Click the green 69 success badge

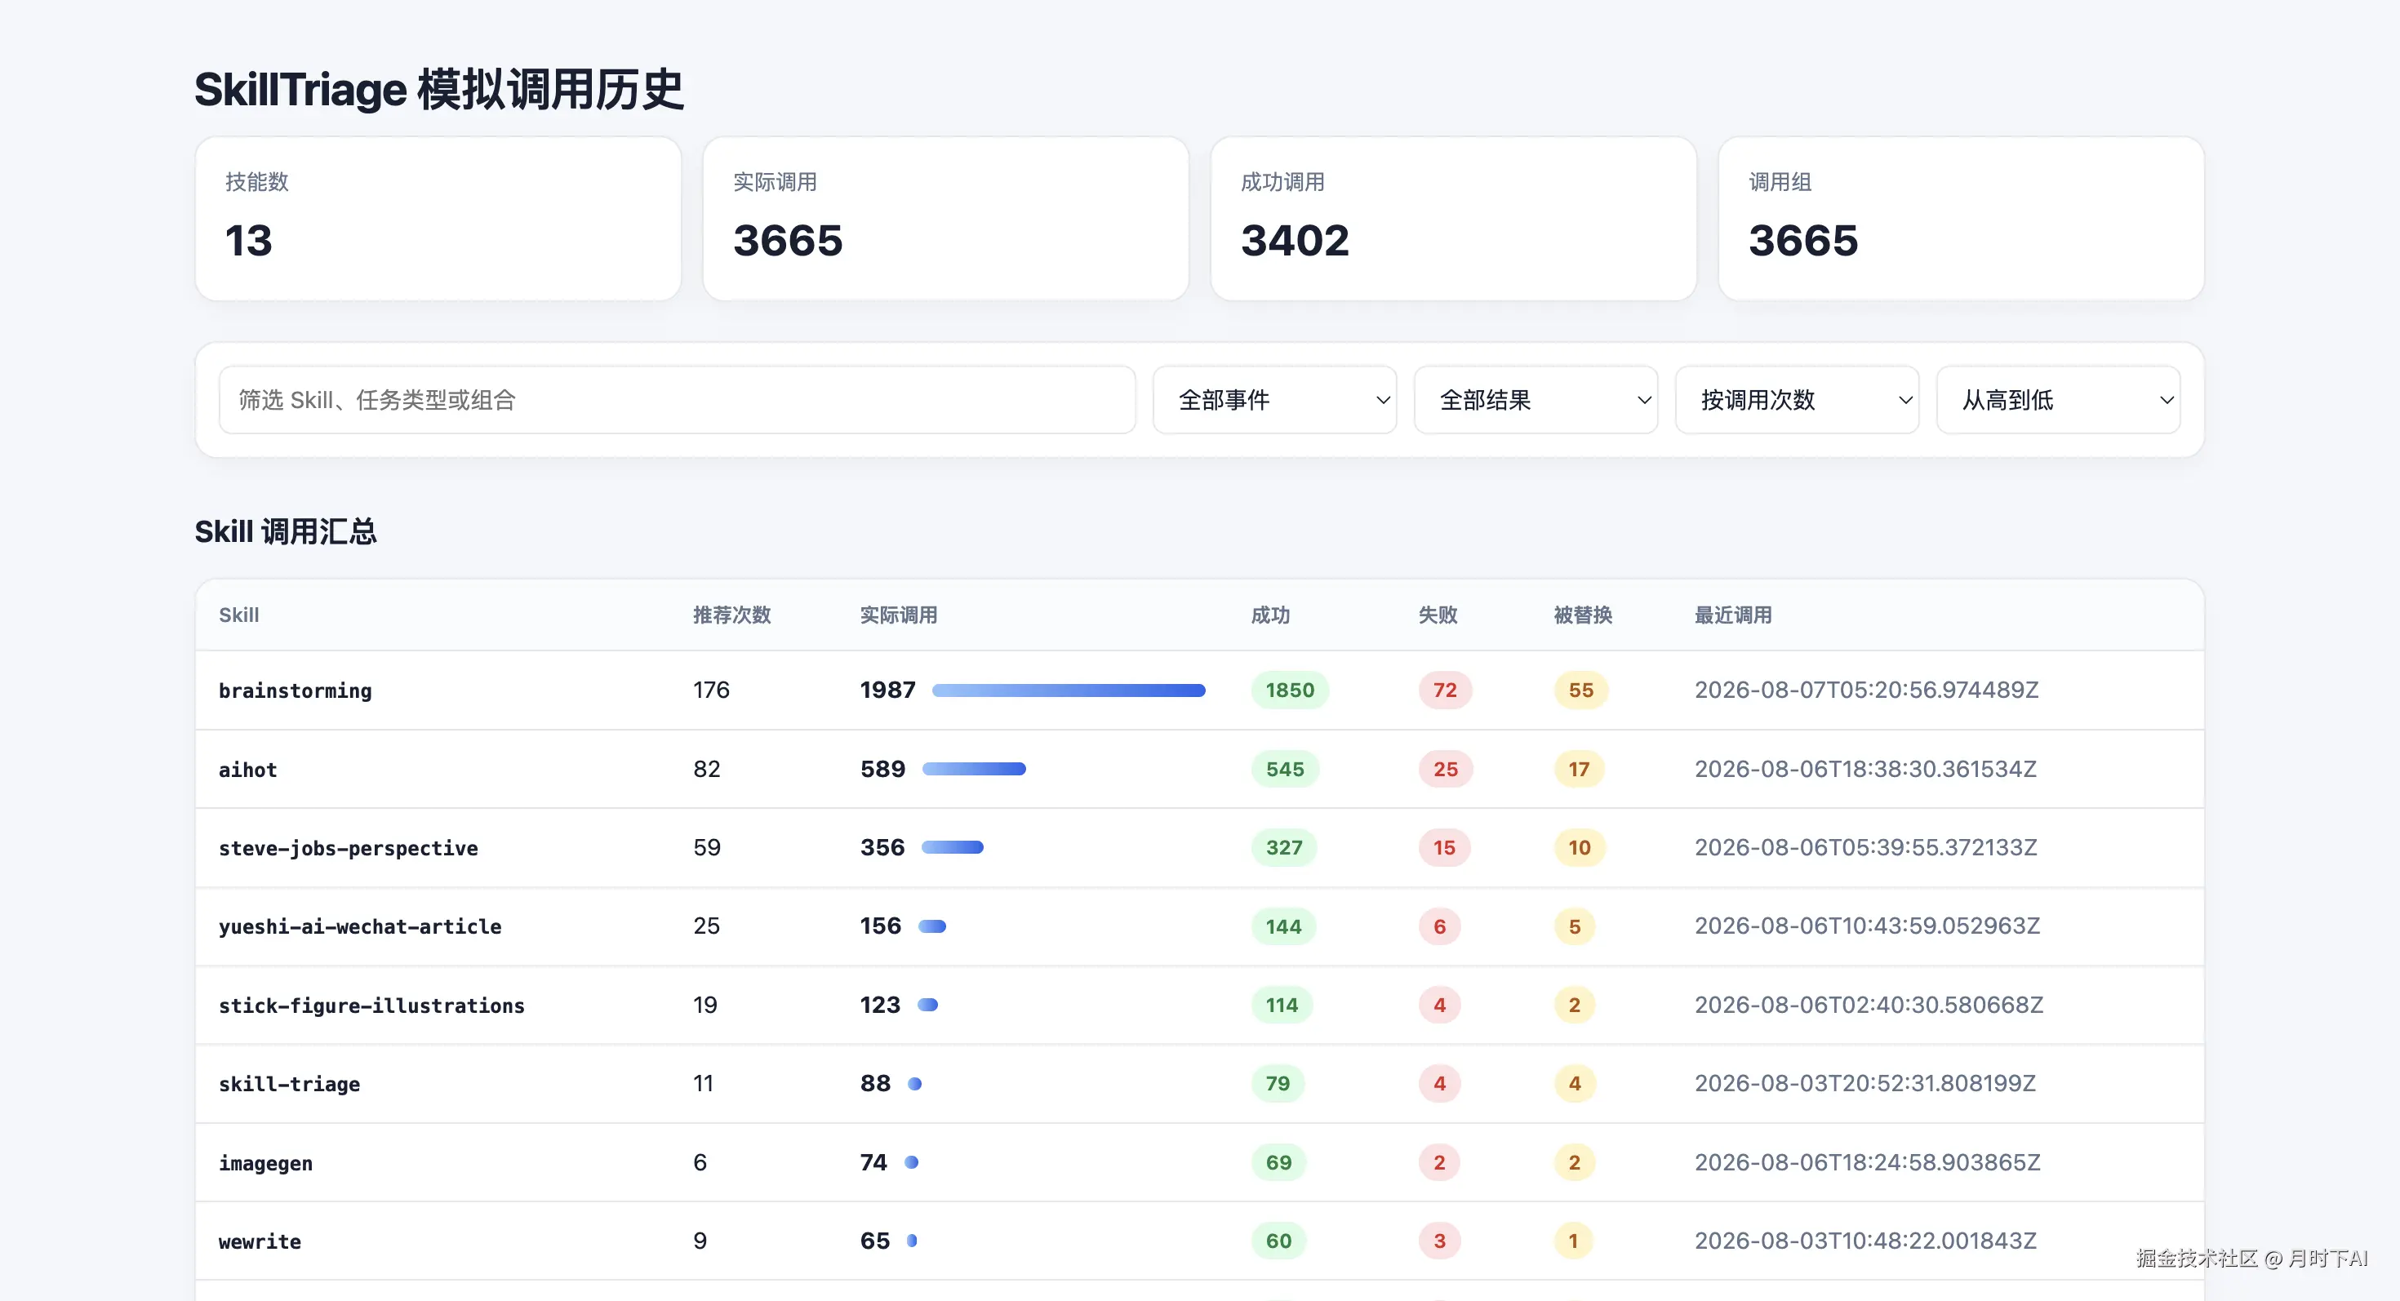(x=1278, y=1162)
